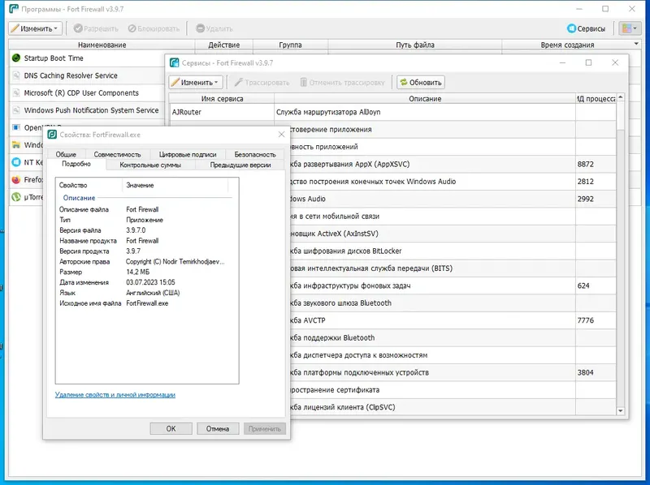The height and width of the screenshot is (485, 650).
Task: Switch to Подробно tab
Action: coord(76,164)
